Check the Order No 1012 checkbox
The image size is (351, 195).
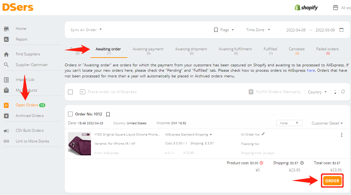[x=70, y=114]
